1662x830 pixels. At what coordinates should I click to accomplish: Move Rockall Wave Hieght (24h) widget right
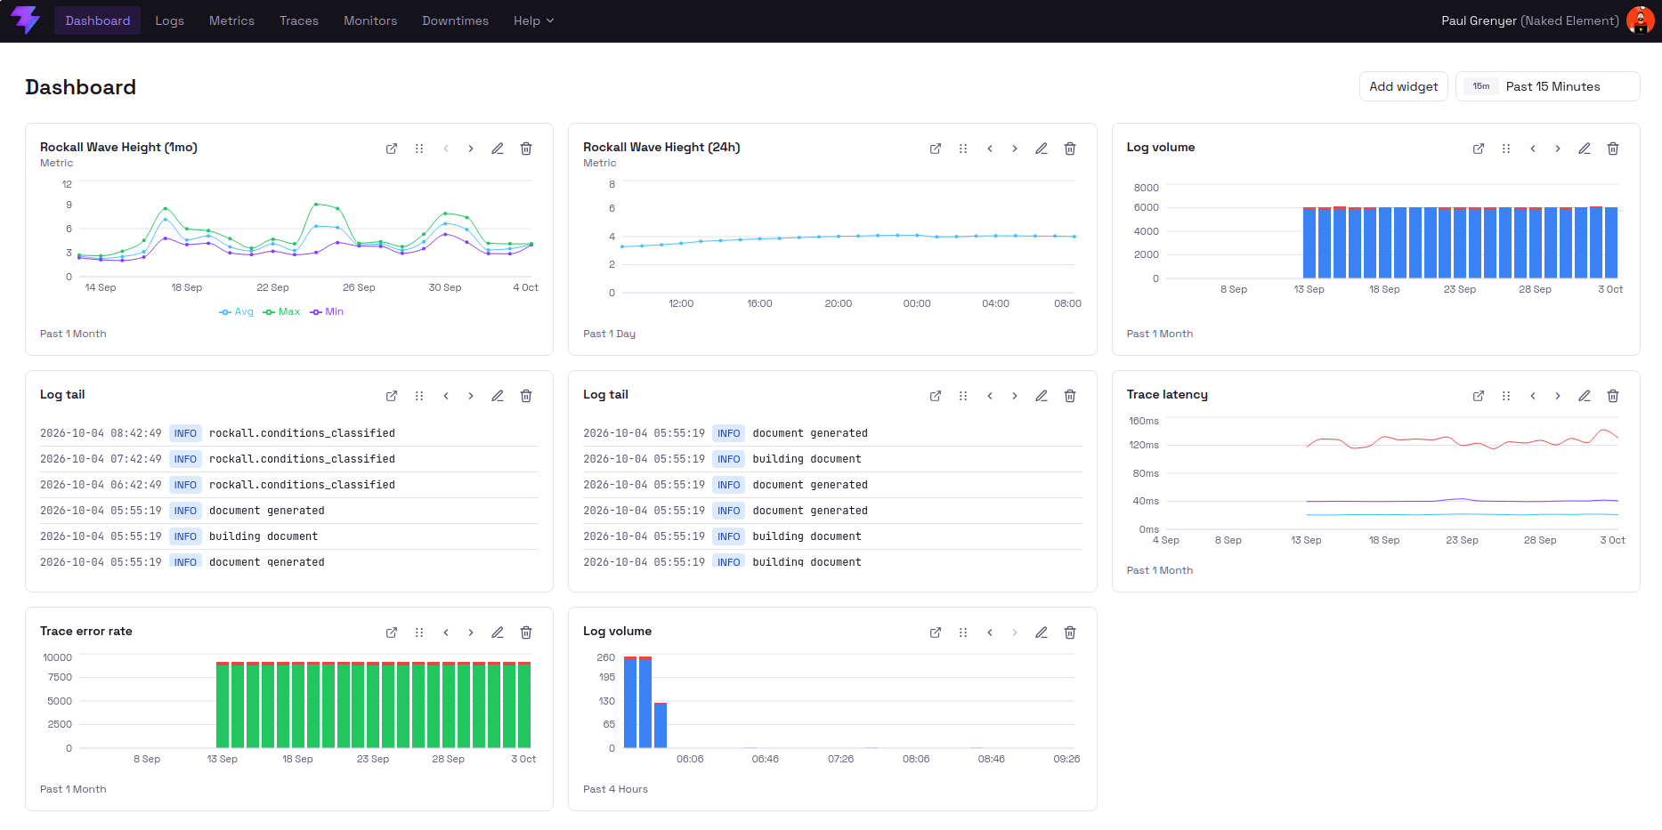tap(1015, 149)
